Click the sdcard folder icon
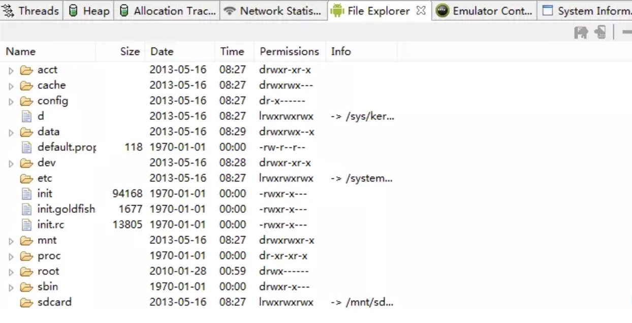Image resolution: width=632 pixels, height=323 pixels. click(x=26, y=303)
